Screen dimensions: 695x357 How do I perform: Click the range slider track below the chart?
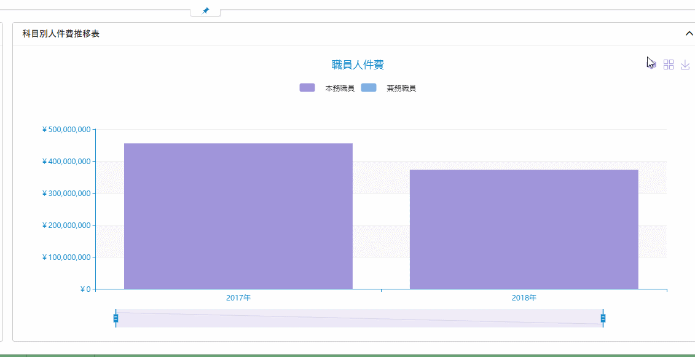[359, 318]
